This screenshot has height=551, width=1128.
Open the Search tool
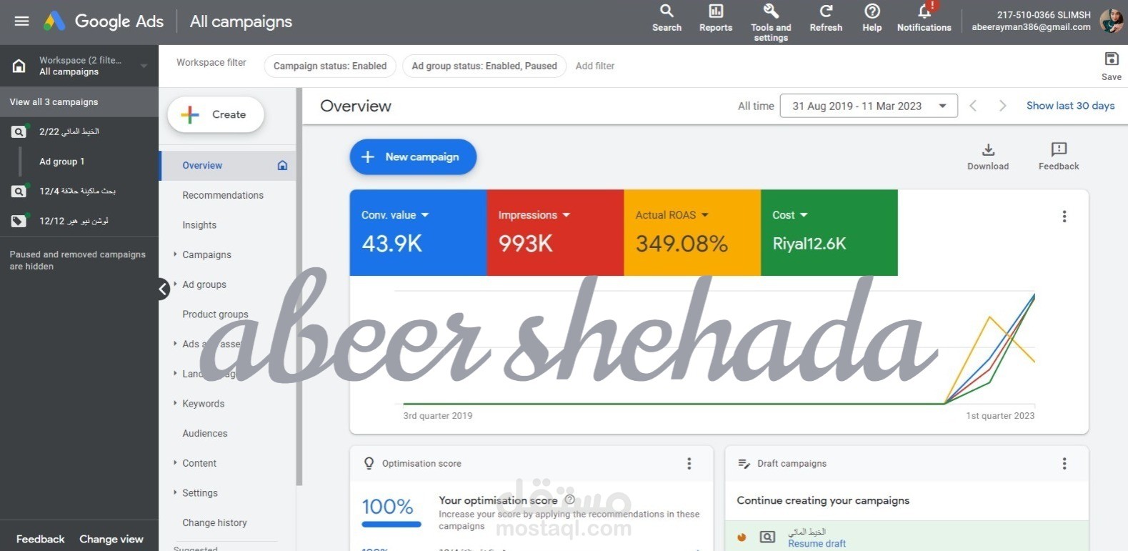667,18
